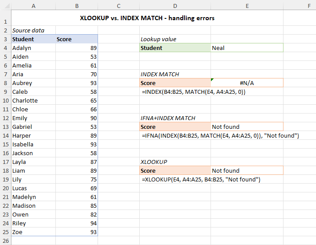Select the cell containing 'Charlotte'
The image size is (316, 245).
(x=33, y=100)
